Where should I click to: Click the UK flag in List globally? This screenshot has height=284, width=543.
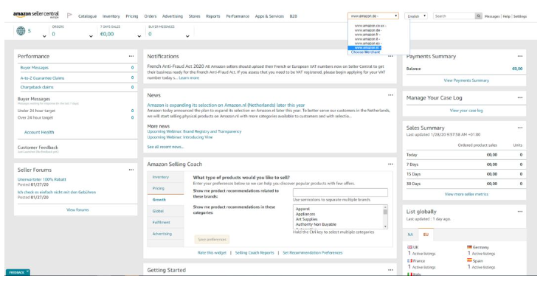[x=409, y=247]
